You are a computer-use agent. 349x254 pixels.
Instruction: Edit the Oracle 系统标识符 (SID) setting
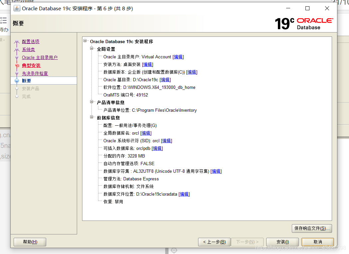[167, 141]
